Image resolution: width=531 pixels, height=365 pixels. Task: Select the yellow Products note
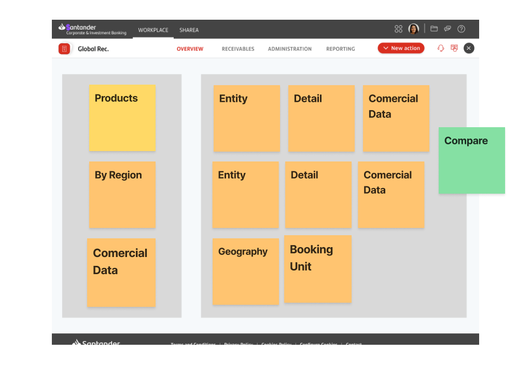coord(122,118)
